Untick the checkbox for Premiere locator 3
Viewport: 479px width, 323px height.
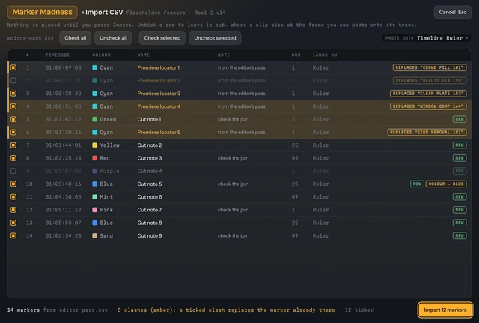13,94
